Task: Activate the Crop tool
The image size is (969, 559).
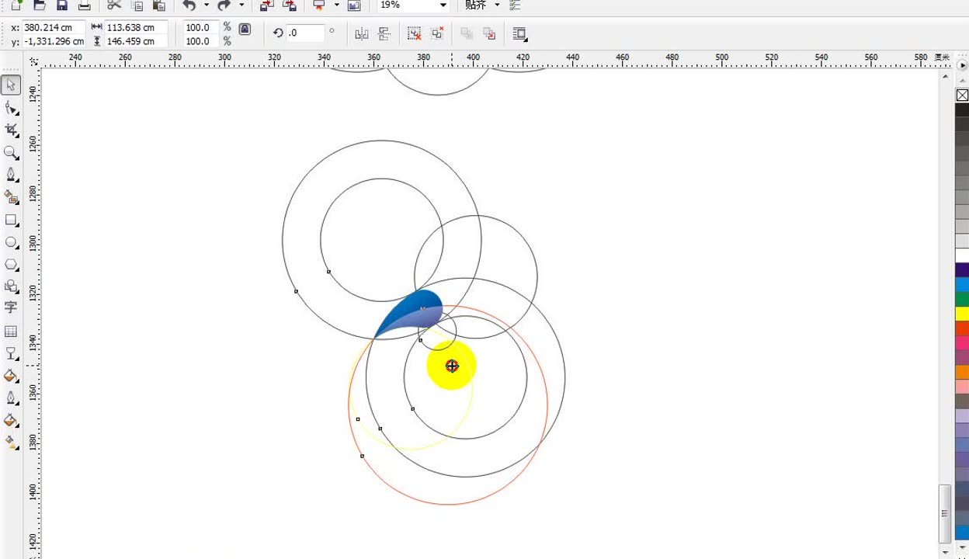Action: (11, 130)
